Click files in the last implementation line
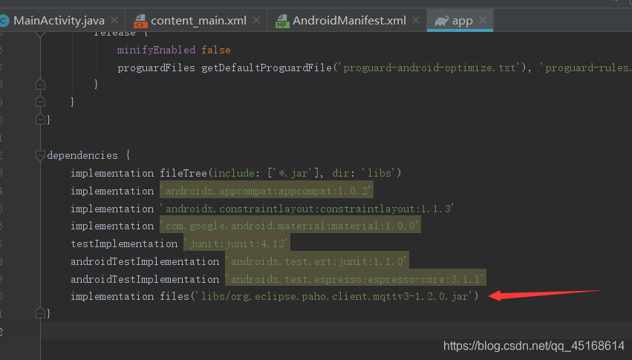The height and width of the screenshot is (360, 632). pos(175,296)
